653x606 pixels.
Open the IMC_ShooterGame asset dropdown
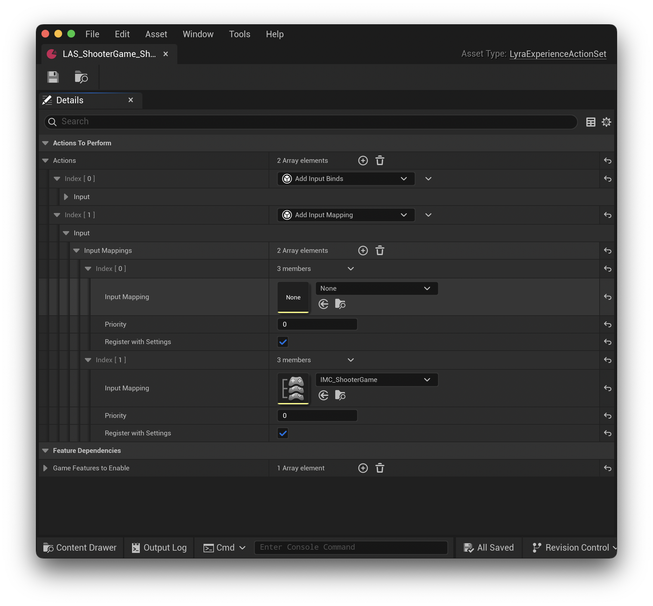[427, 379]
